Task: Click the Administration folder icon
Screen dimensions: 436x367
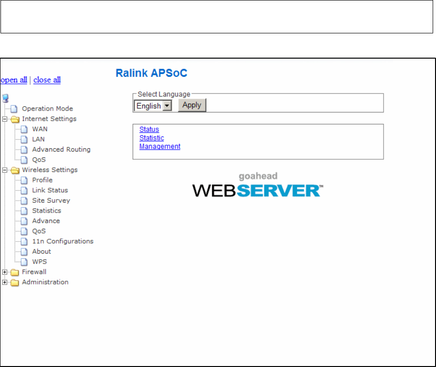Action: click(x=14, y=283)
